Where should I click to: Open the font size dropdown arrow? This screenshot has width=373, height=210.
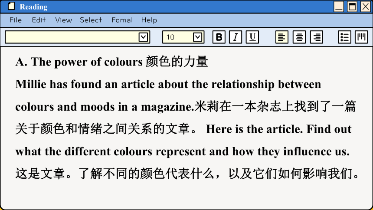point(197,37)
